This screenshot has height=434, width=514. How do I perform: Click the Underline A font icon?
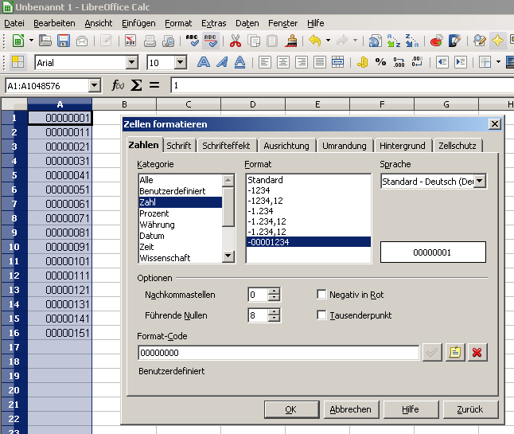click(240, 62)
